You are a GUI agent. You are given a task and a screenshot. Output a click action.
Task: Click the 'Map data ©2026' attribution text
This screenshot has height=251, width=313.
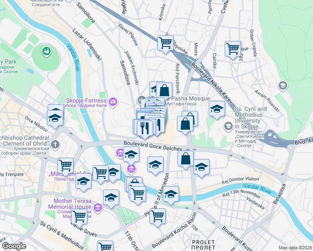295,248
